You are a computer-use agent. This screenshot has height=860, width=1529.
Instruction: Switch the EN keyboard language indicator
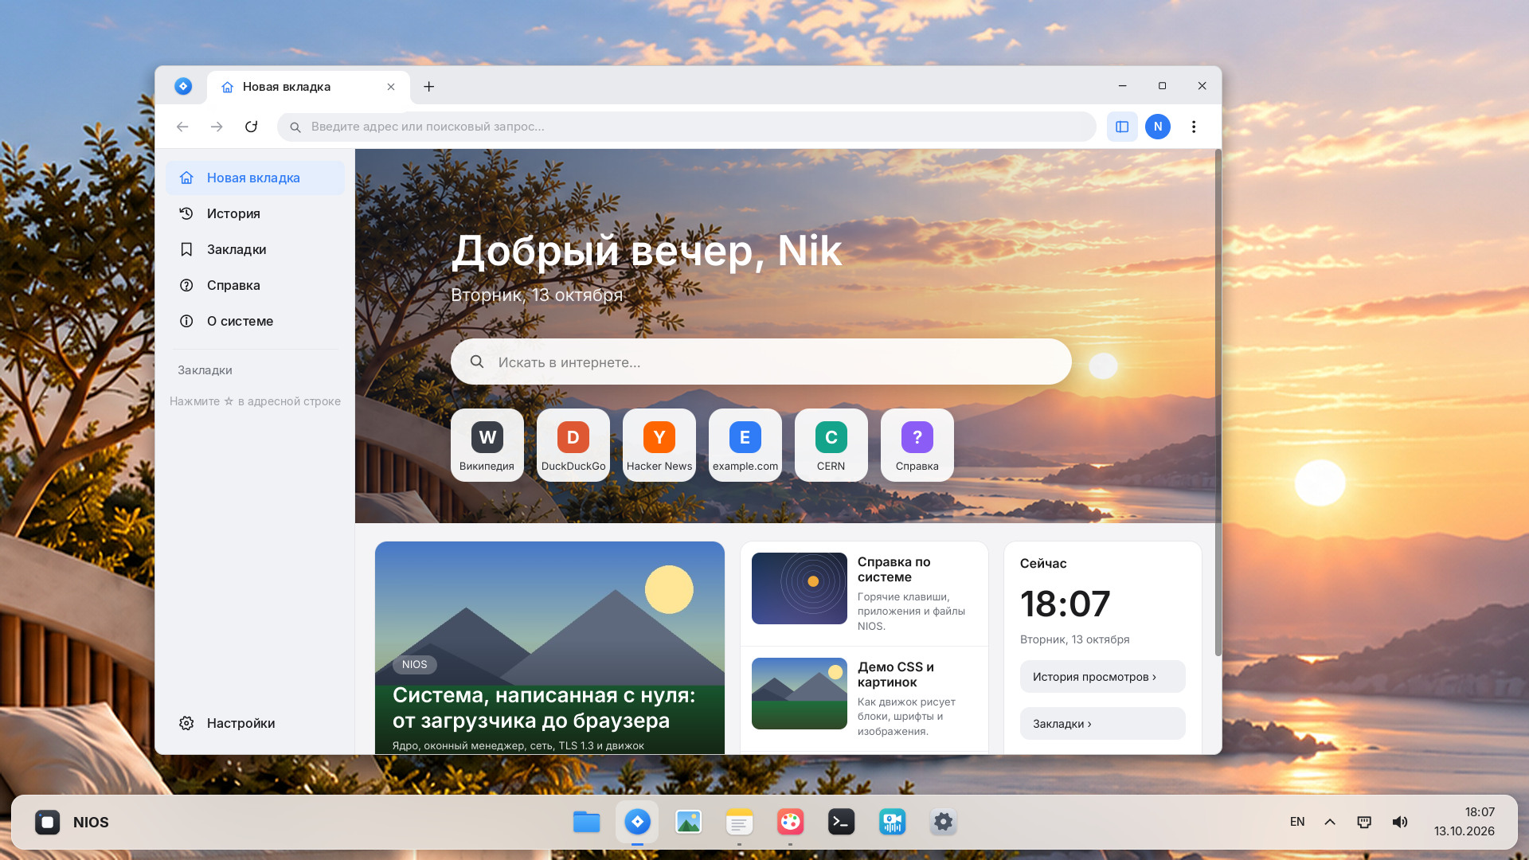tap(1297, 822)
